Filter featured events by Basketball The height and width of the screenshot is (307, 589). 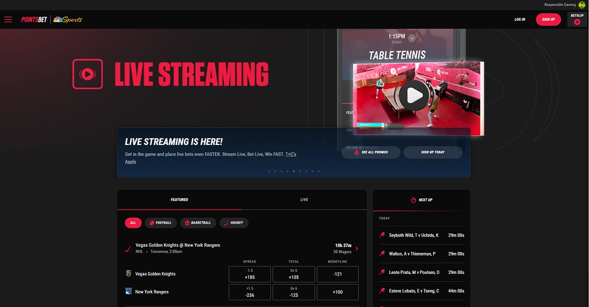198,223
